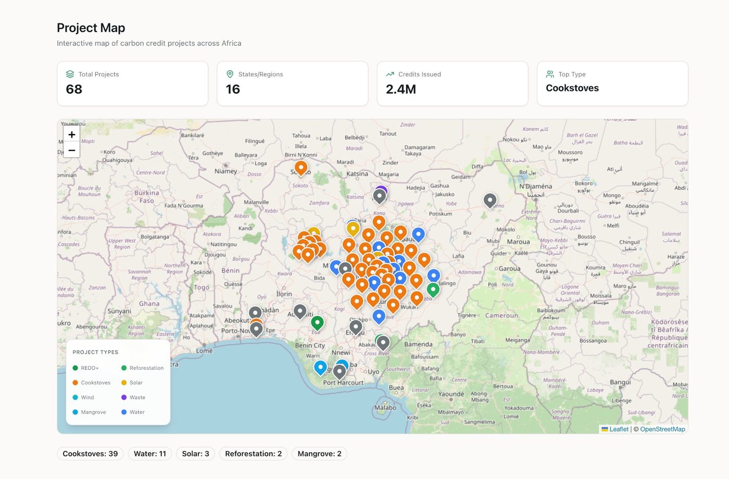Click the people icon beside Top Type
Screen dimensions: 729x479
(550, 74)
